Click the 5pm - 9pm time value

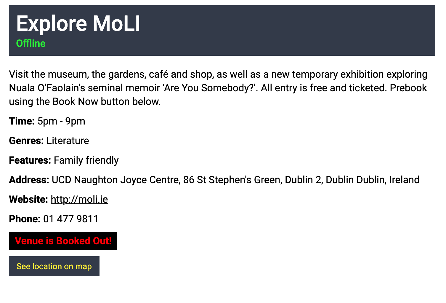pyautogui.click(x=61, y=121)
